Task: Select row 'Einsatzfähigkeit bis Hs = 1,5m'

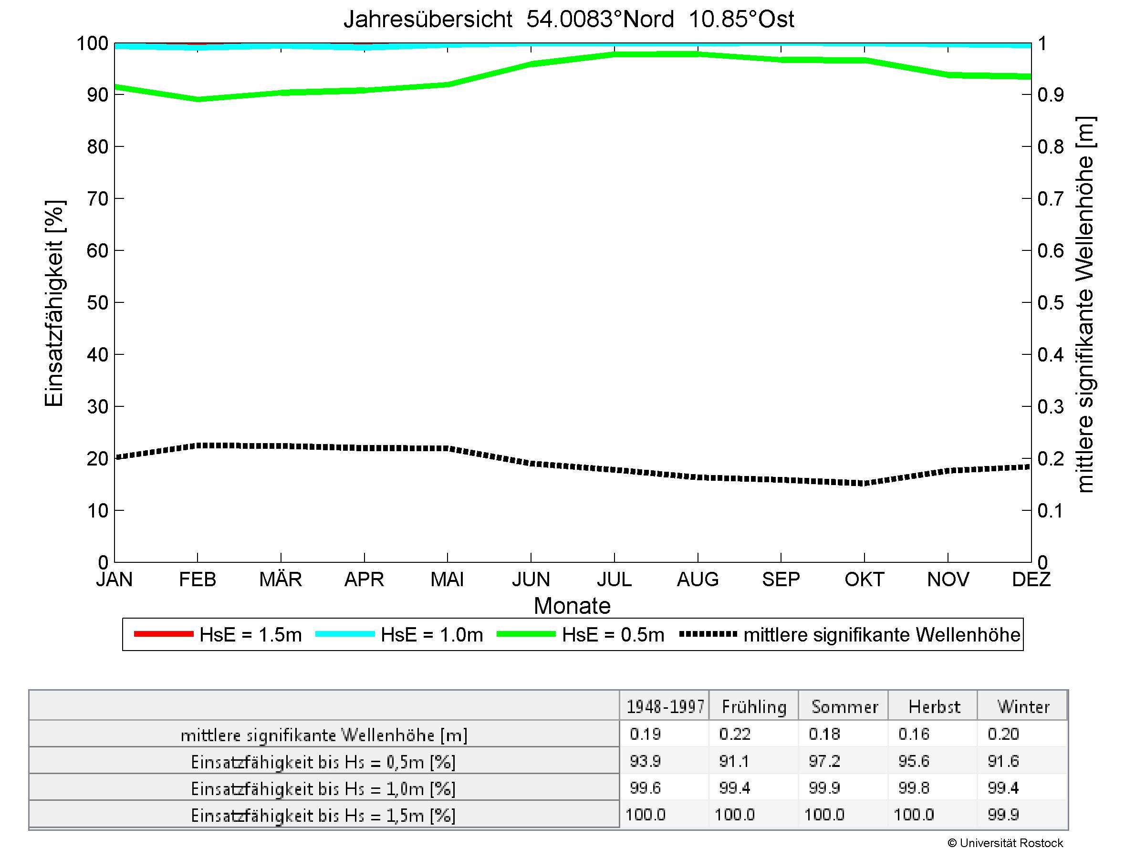Action: coord(324,816)
